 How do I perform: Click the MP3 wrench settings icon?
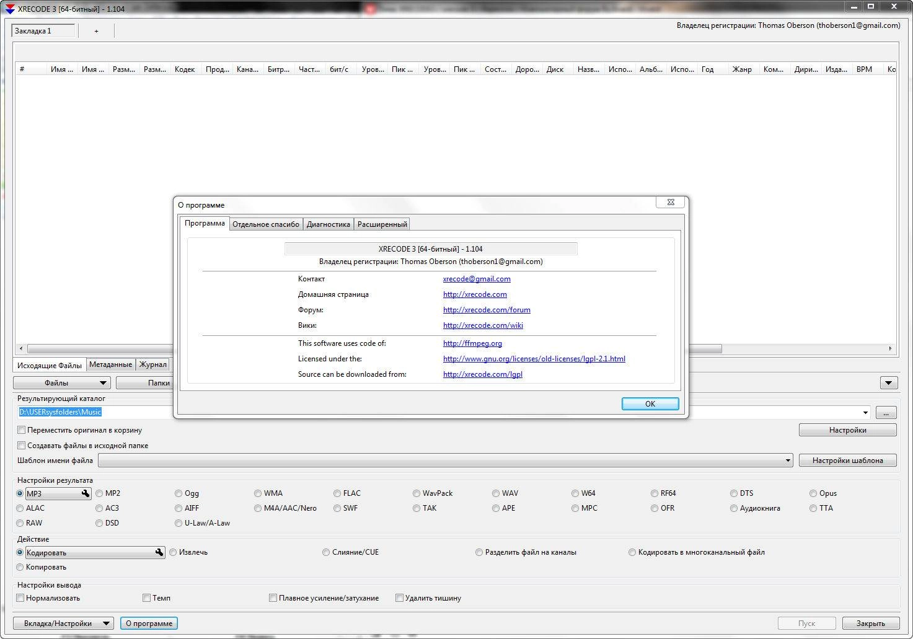[x=86, y=493]
